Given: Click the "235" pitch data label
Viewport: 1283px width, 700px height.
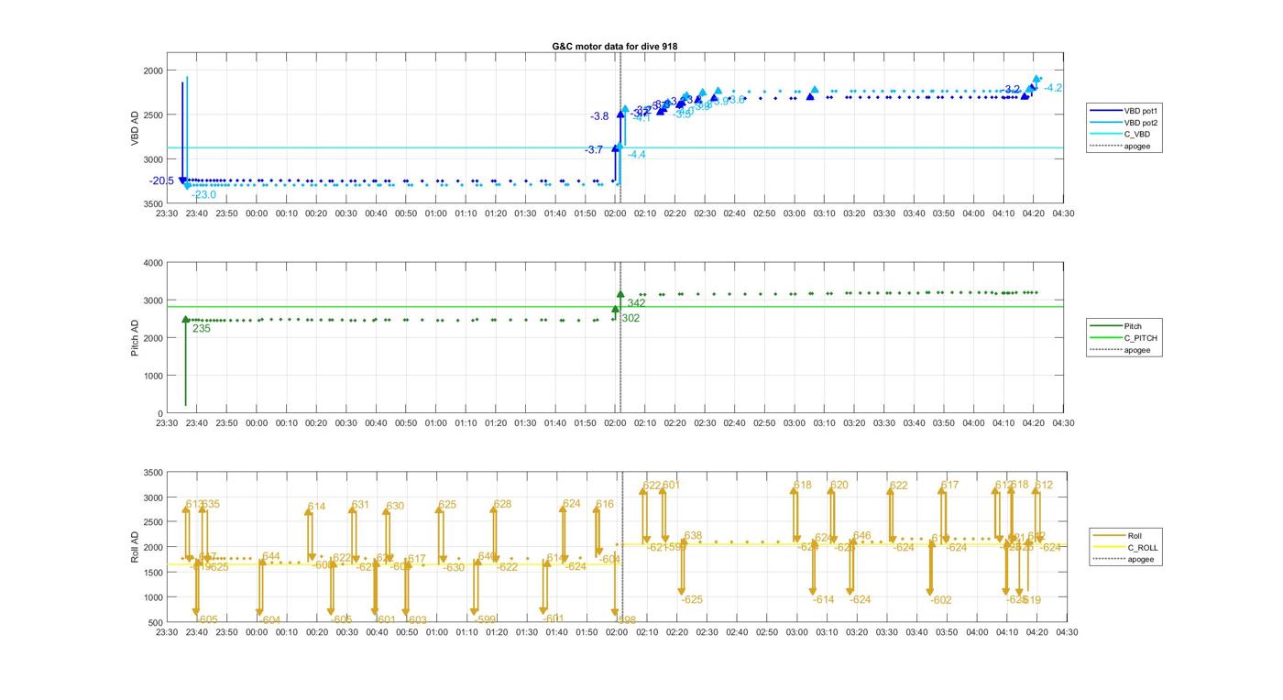Looking at the screenshot, I should click(x=202, y=328).
